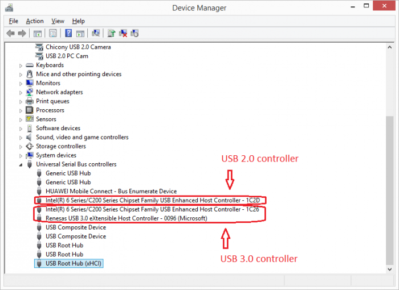Click the Print queues printer icon
The height and width of the screenshot is (290, 399).
coord(30,101)
